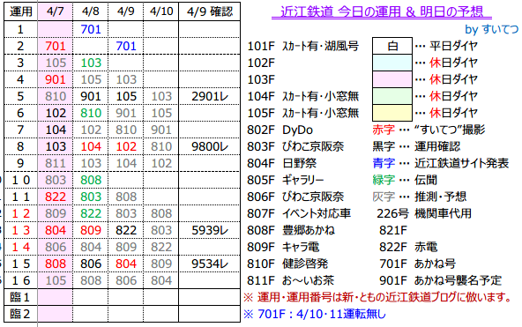Select the pink holiday swatch cell in legend
522x327 pixels.
point(392,79)
